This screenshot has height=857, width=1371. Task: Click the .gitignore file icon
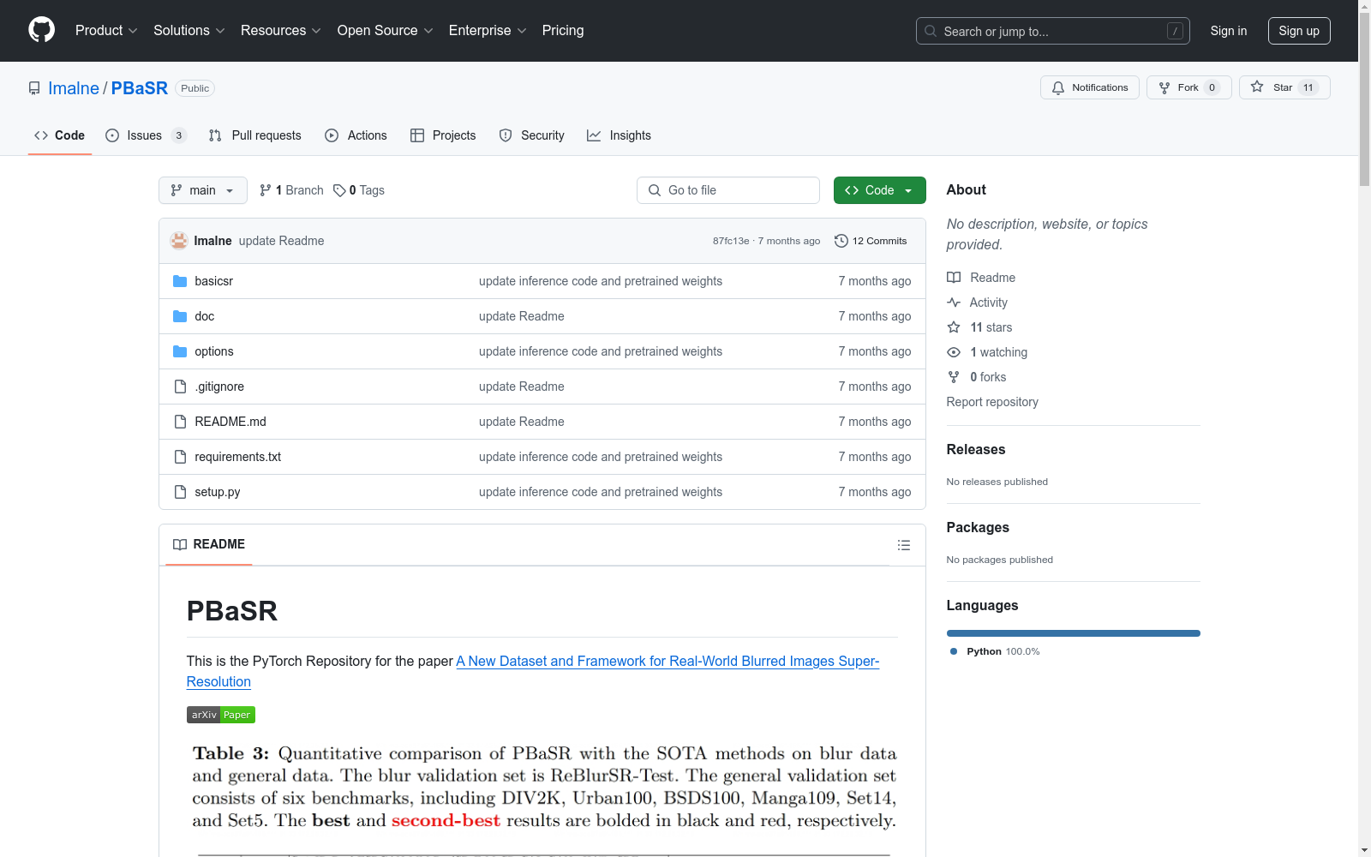click(180, 387)
